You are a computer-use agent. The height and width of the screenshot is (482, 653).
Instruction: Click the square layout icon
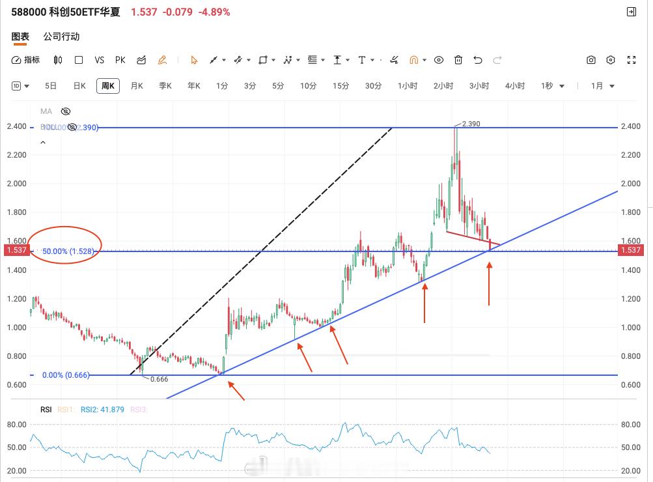(79, 60)
